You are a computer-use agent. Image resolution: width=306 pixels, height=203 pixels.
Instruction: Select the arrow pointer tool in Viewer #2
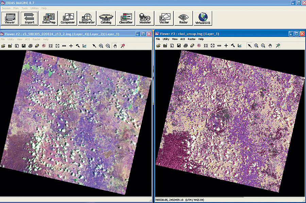tap(94, 46)
